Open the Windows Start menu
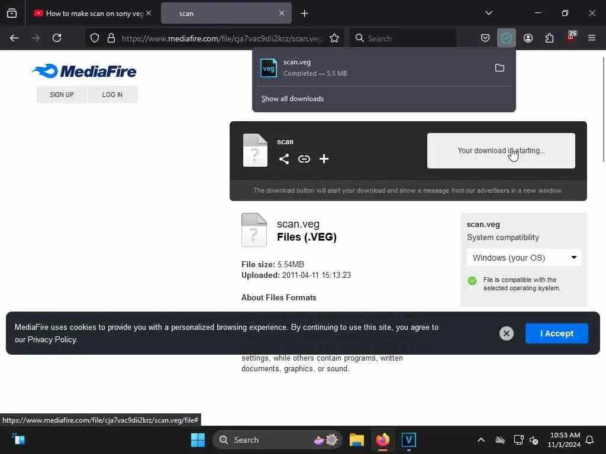Viewport: 606px width, 454px height. pyautogui.click(x=198, y=440)
